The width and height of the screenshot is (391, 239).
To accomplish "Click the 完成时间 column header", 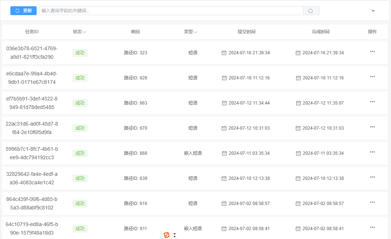I will pos(320,32).
